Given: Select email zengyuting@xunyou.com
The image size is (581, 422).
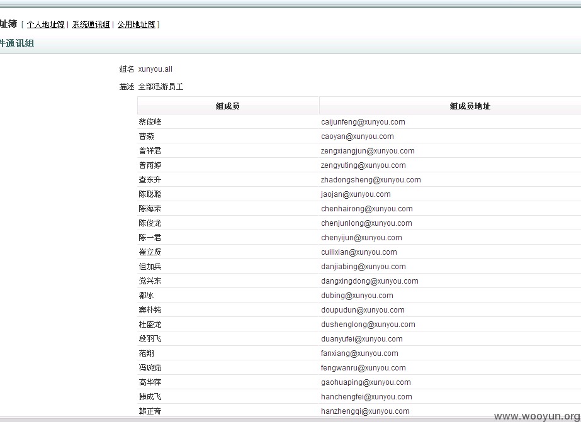Looking at the screenshot, I should (363, 165).
